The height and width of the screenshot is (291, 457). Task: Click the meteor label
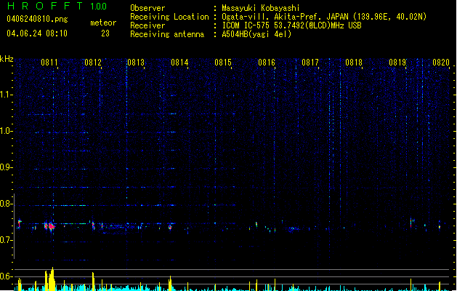[x=103, y=23]
